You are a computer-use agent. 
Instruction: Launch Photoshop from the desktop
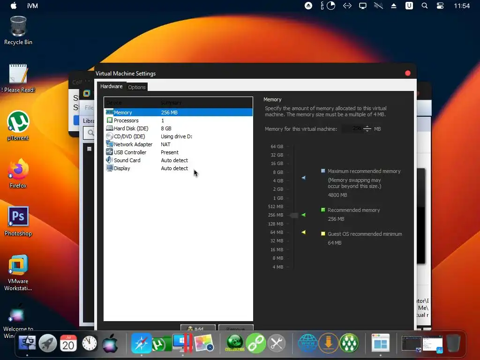(x=18, y=221)
